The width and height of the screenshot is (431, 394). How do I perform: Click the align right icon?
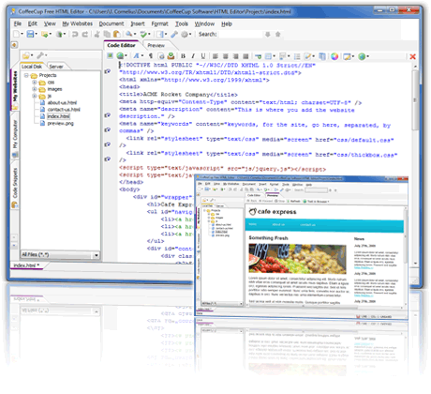(236, 56)
